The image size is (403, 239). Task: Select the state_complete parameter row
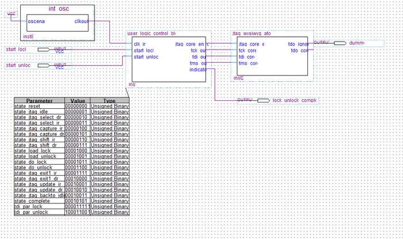(x=71, y=201)
